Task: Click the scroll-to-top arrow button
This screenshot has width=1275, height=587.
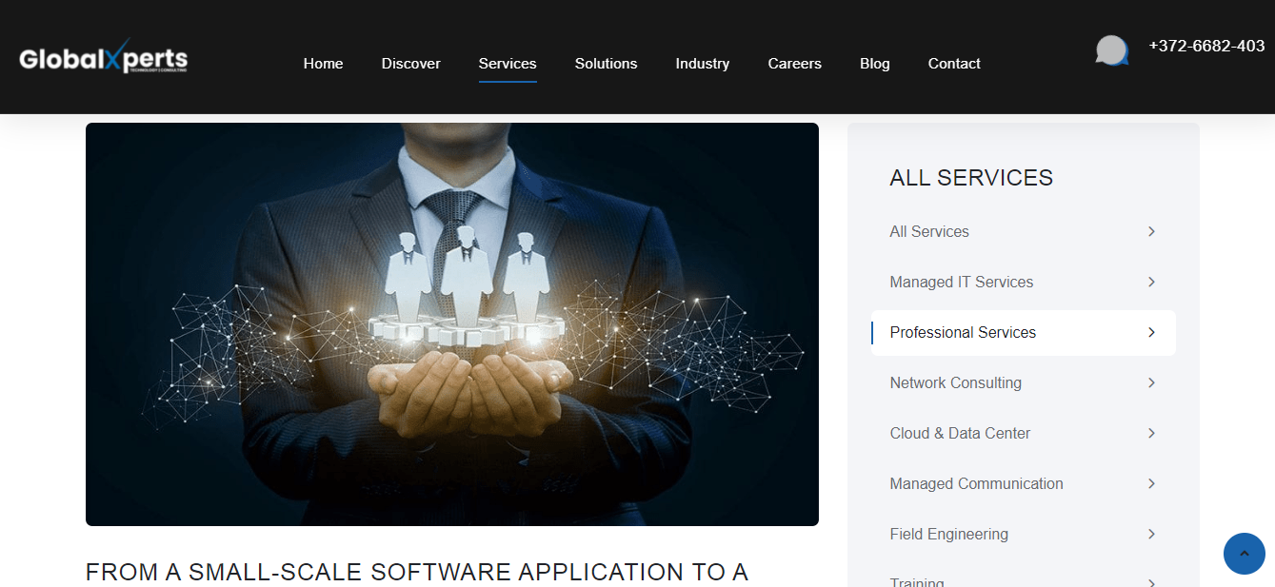Action: point(1244,554)
